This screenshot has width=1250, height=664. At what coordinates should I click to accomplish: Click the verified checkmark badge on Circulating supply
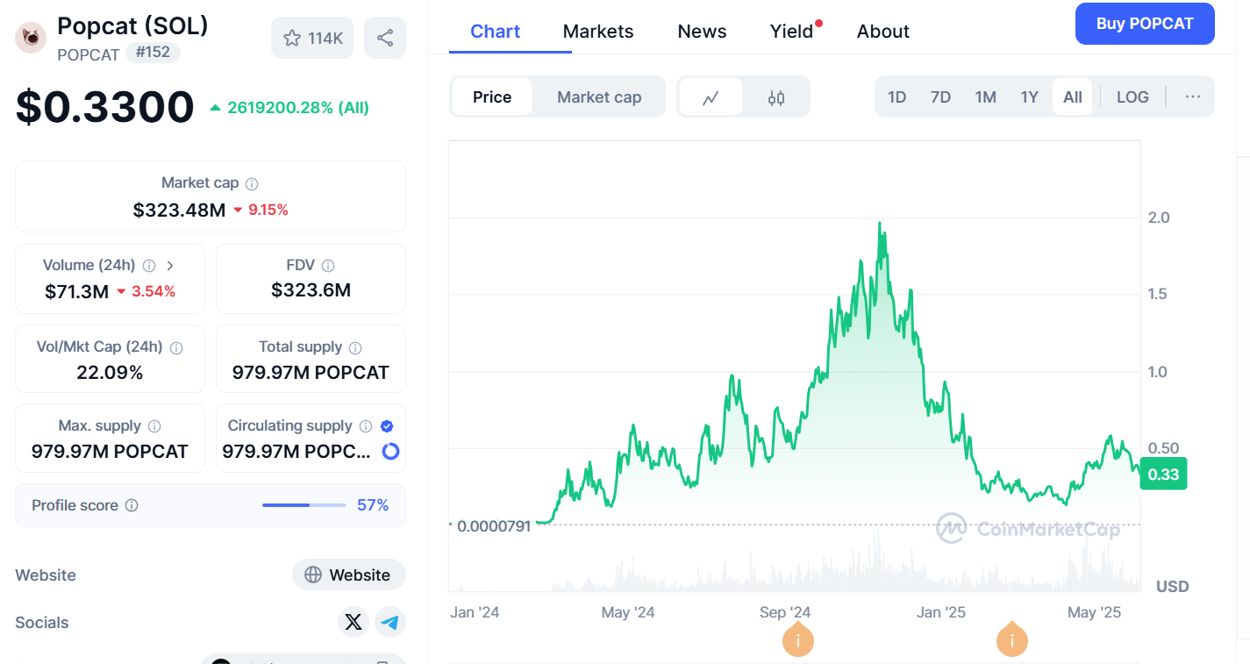(x=387, y=426)
